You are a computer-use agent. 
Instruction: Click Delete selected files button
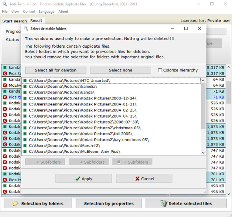(186, 203)
